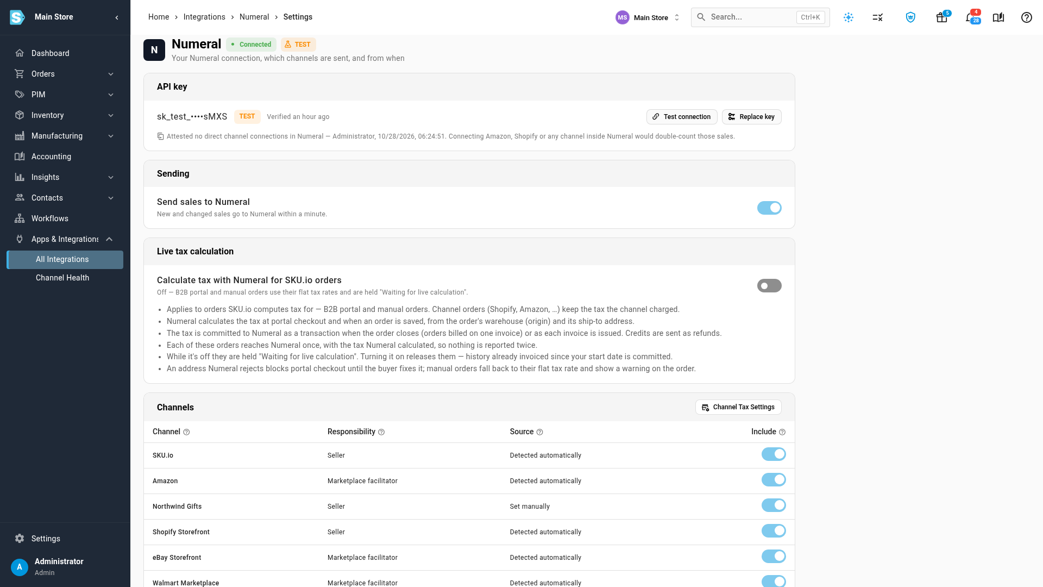Click the Test connection button
The height and width of the screenshot is (587, 1043).
pyautogui.click(x=682, y=117)
